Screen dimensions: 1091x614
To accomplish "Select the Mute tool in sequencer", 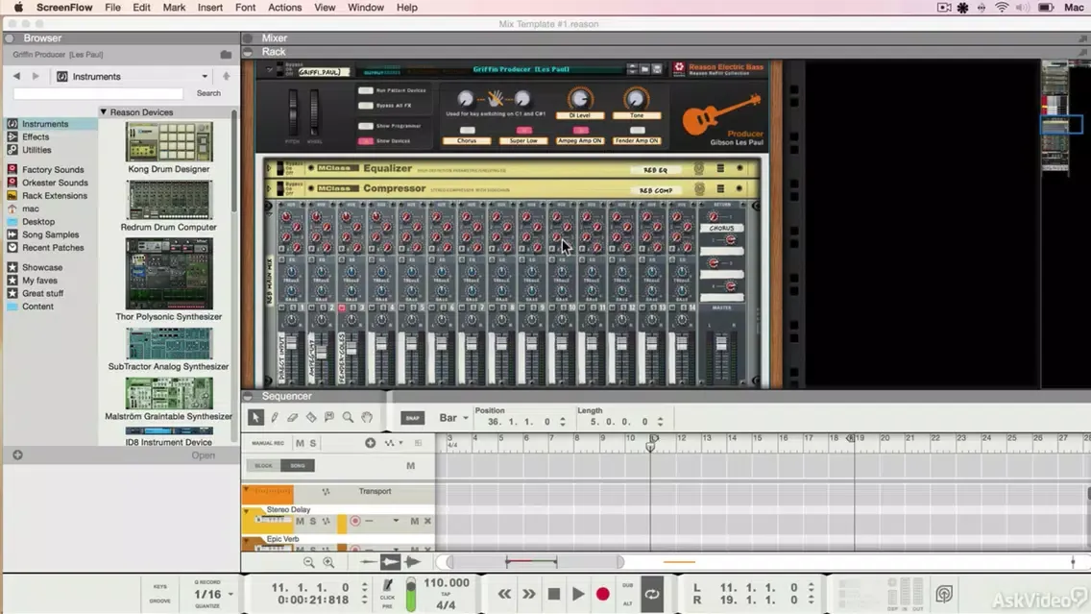I will [329, 418].
